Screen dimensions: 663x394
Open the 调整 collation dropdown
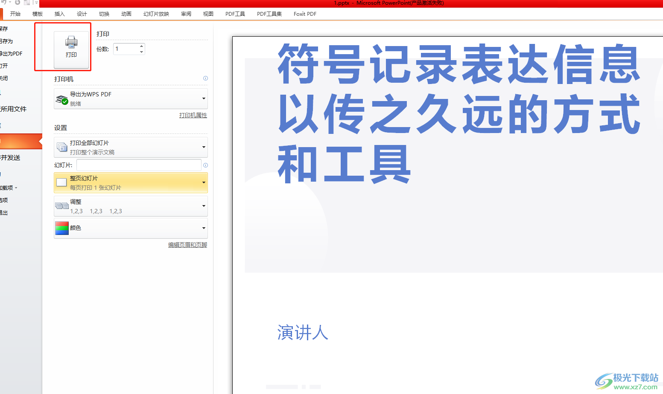(x=131, y=206)
